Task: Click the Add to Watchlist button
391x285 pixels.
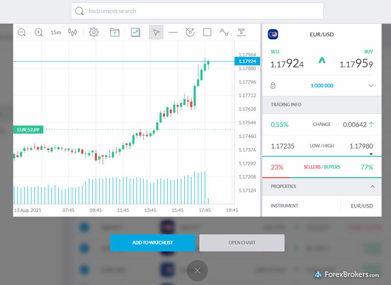Action: 152,243
